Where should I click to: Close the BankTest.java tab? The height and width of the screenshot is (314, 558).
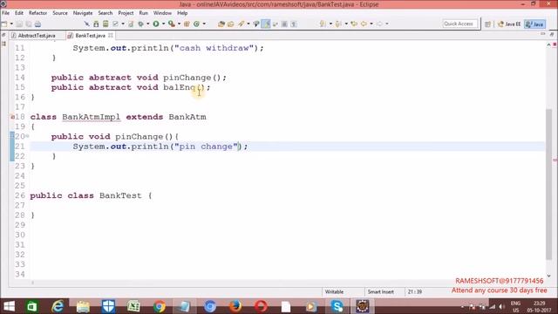click(x=111, y=35)
